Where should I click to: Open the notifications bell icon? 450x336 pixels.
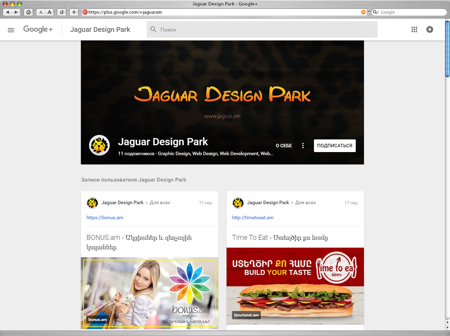coord(430,29)
